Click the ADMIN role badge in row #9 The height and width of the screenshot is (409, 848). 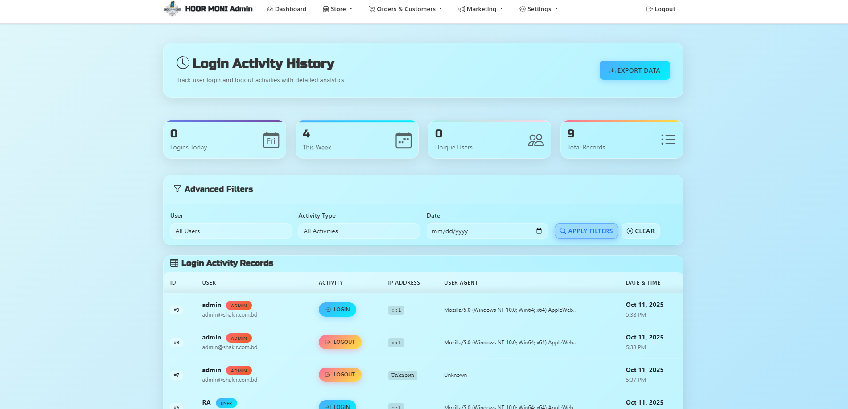[x=239, y=306]
